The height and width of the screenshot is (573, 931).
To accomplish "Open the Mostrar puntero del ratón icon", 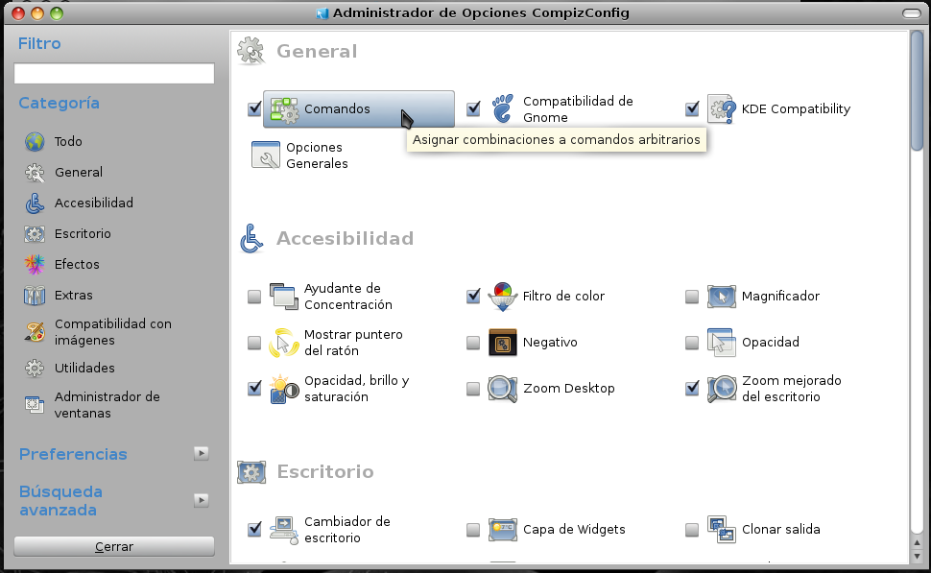I will [284, 343].
